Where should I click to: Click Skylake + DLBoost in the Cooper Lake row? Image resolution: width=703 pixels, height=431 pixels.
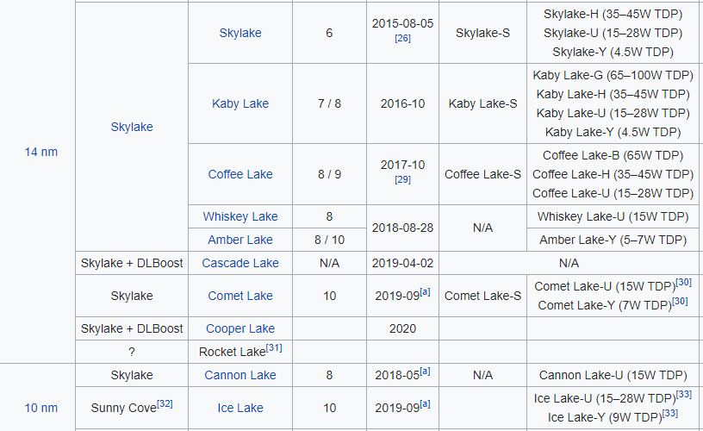click(x=132, y=328)
